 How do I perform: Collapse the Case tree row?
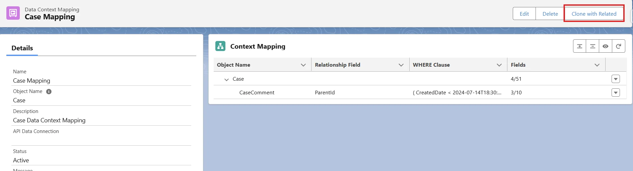coord(226,79)
